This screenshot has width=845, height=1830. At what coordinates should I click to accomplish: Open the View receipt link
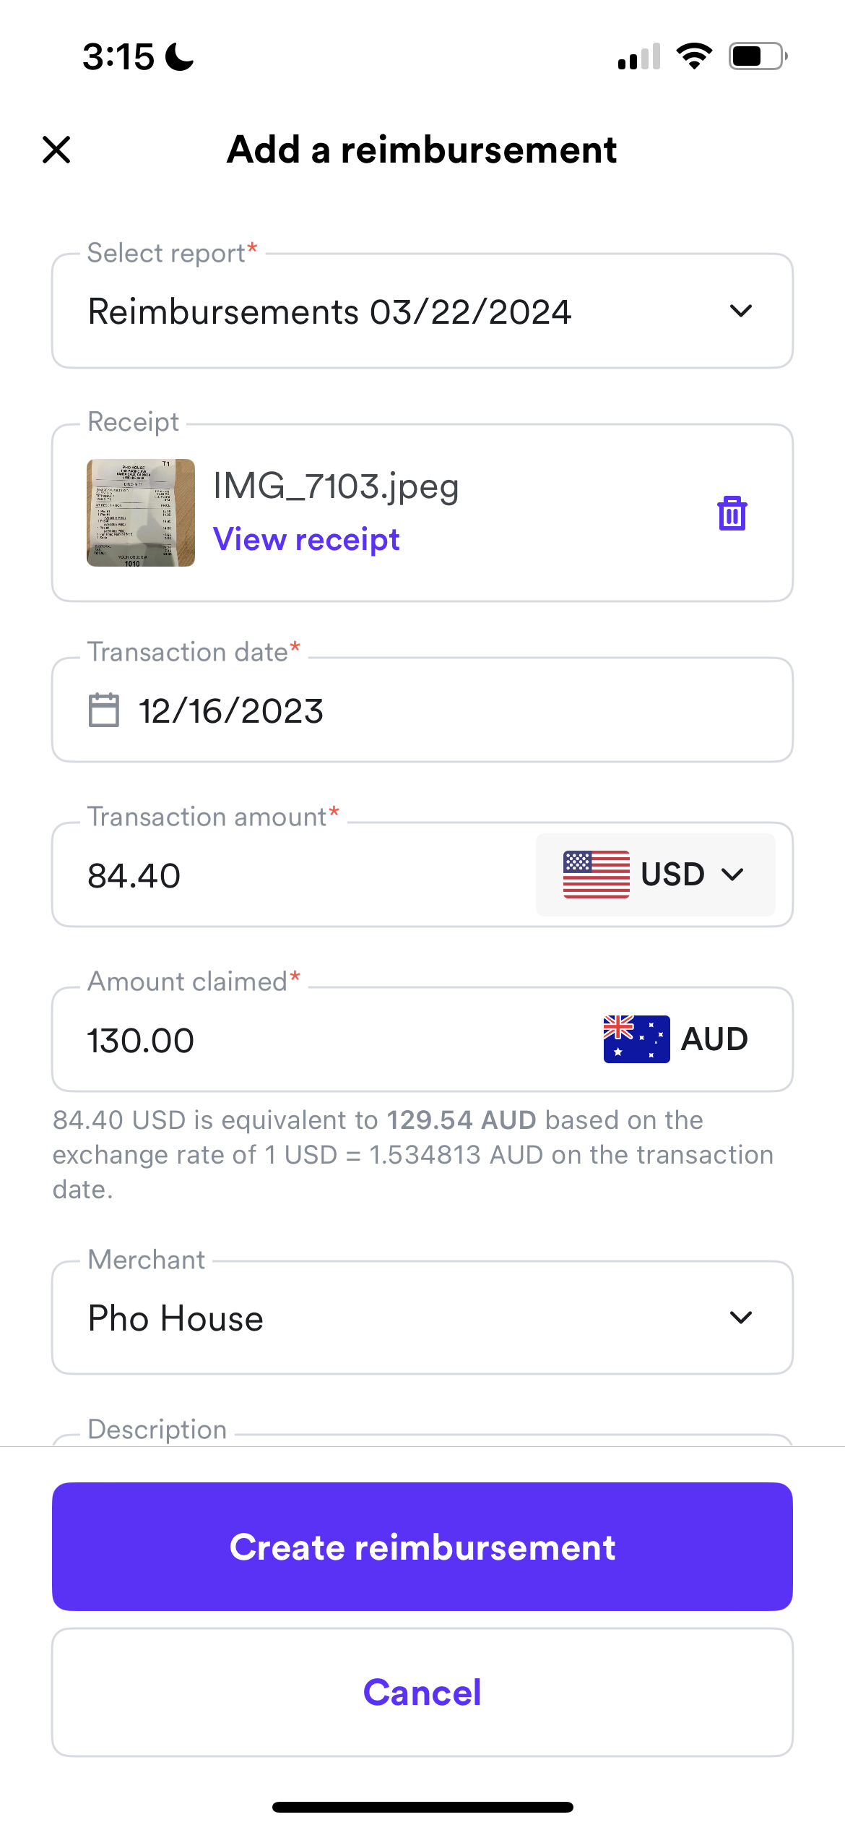[306, 539]
